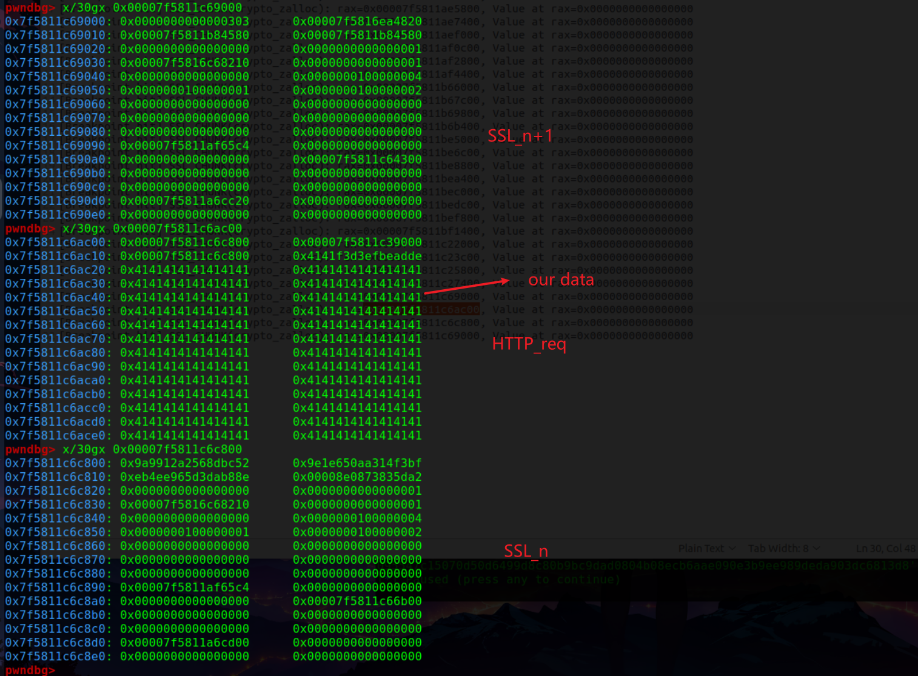
Task: Click the SSL_n label near status bar
Action: point(526,551)
